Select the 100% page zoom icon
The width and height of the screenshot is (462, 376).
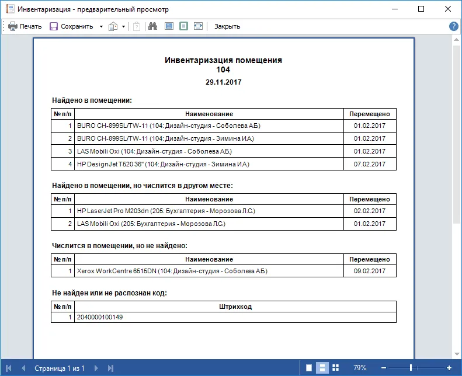pos(169,26)
